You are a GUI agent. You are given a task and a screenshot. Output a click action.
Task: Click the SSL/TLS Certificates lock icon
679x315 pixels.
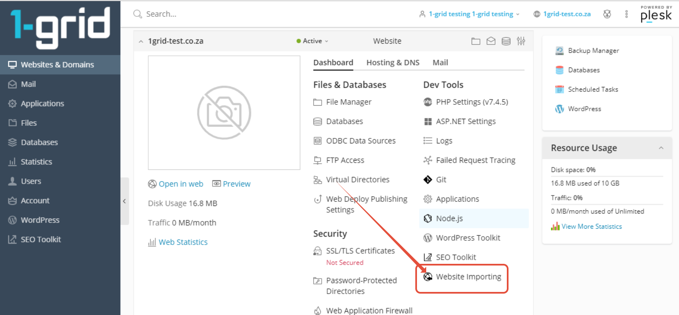[317, 251]
